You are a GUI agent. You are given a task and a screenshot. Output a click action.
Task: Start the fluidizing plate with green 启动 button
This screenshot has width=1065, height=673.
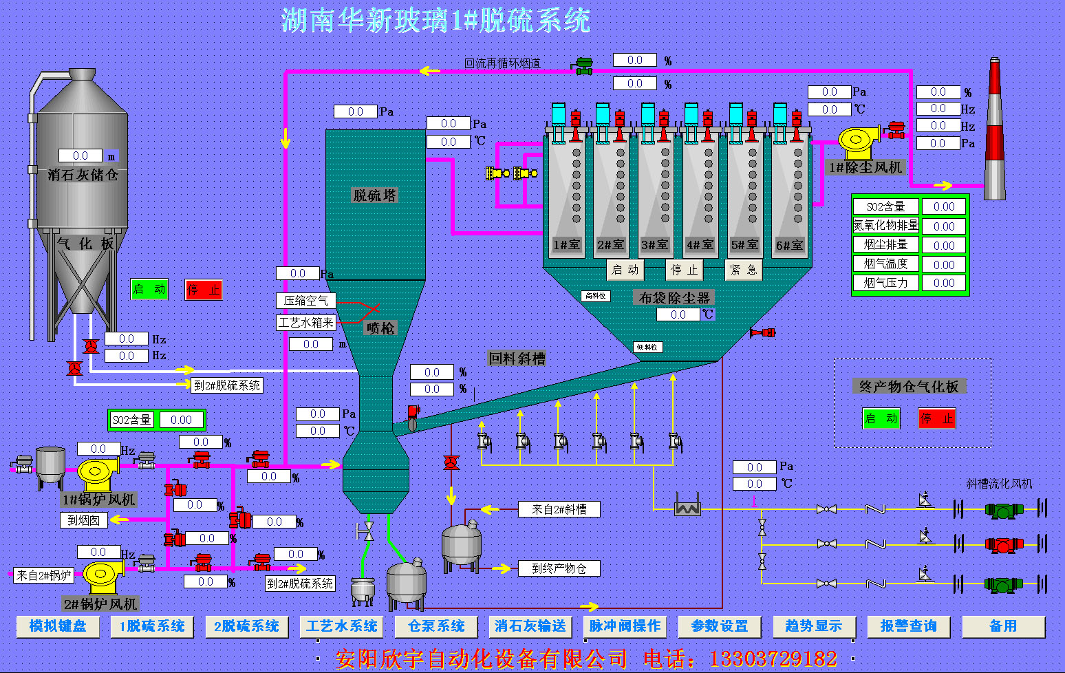149,289
